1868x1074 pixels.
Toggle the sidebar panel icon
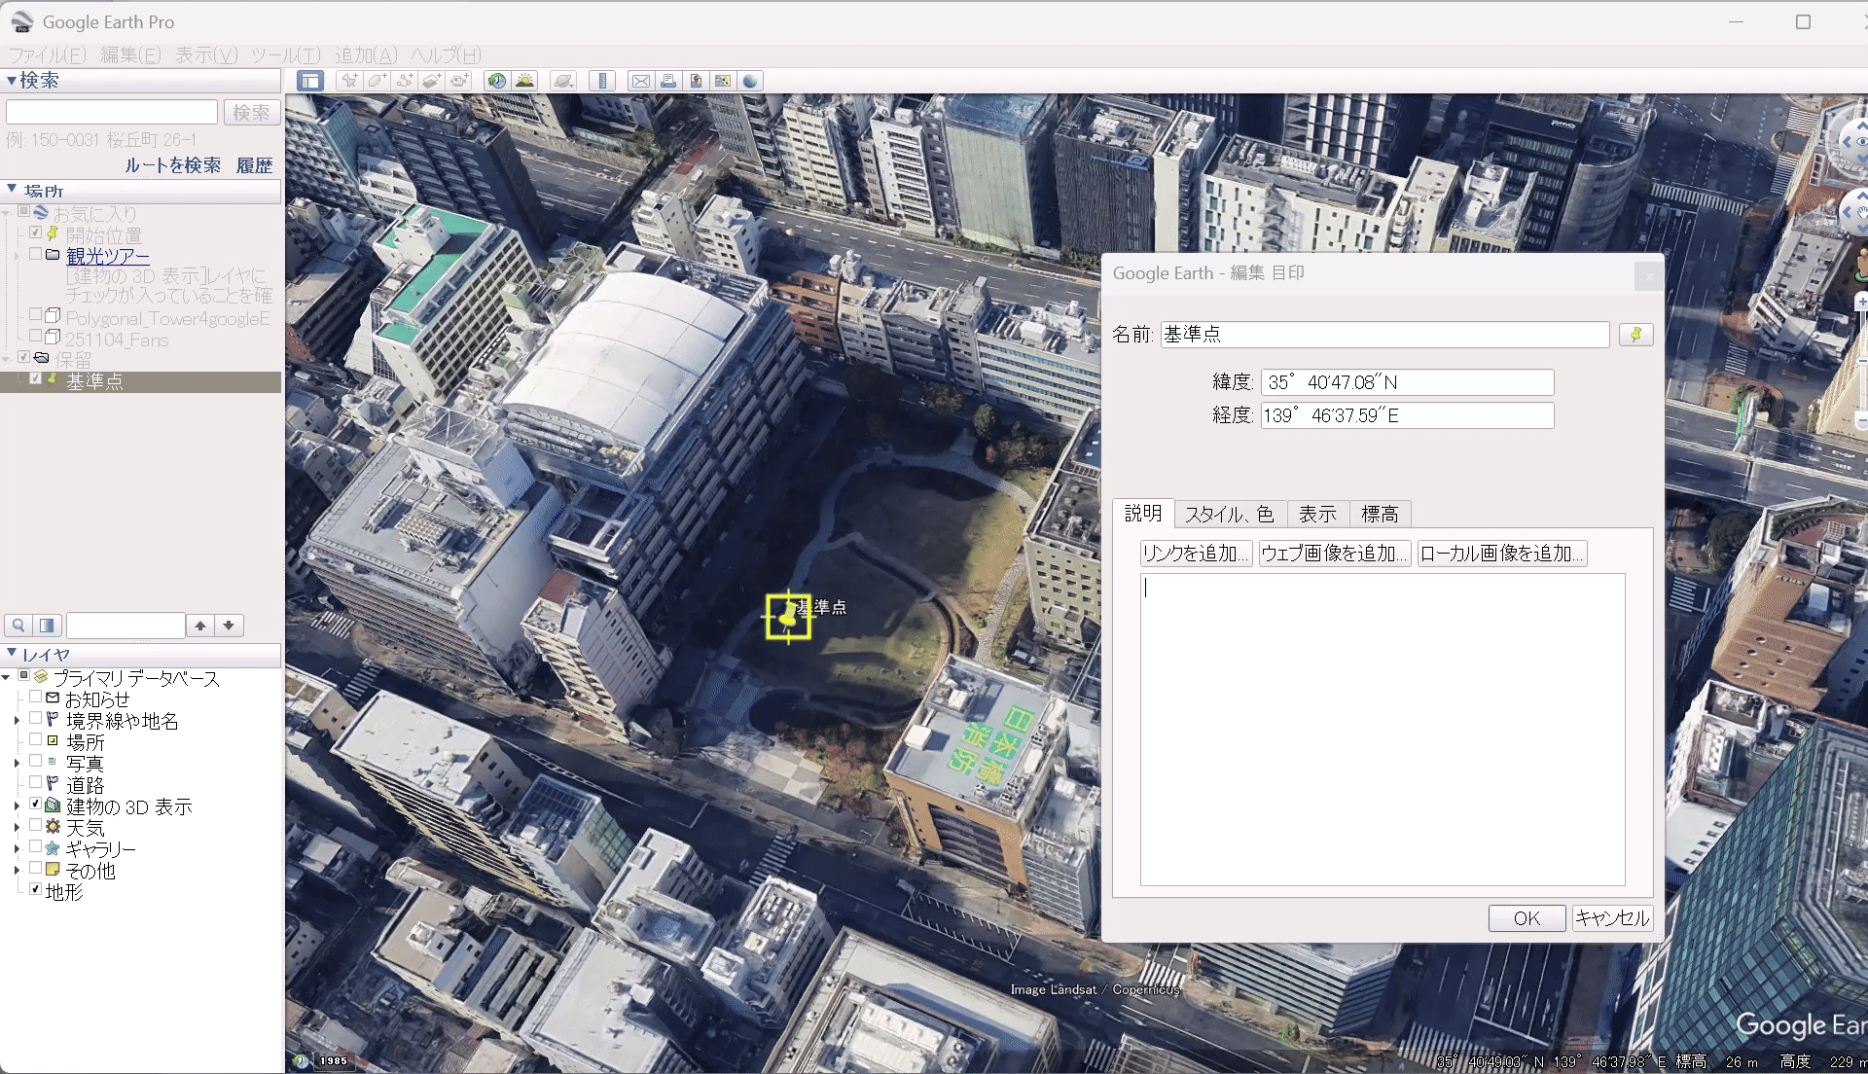(310, 81)
